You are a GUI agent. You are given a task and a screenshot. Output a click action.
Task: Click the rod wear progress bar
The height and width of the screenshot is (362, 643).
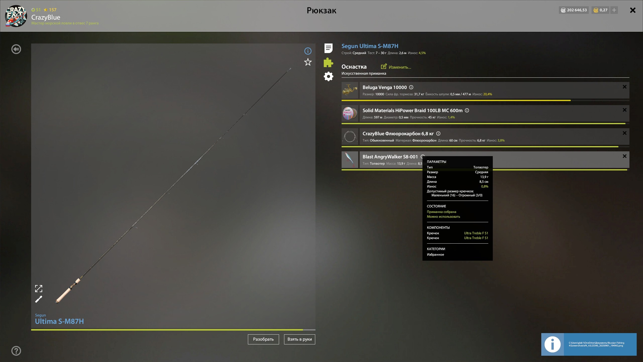click(x=173, y=330)
